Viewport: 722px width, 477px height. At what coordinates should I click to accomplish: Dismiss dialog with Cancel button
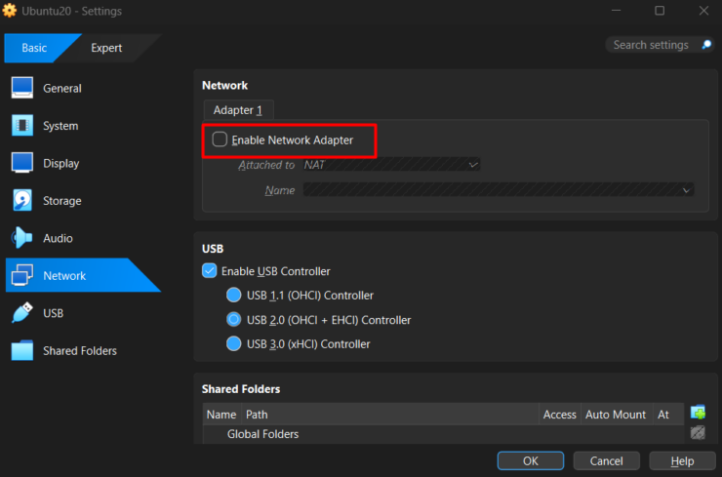(x=607, y=460)
